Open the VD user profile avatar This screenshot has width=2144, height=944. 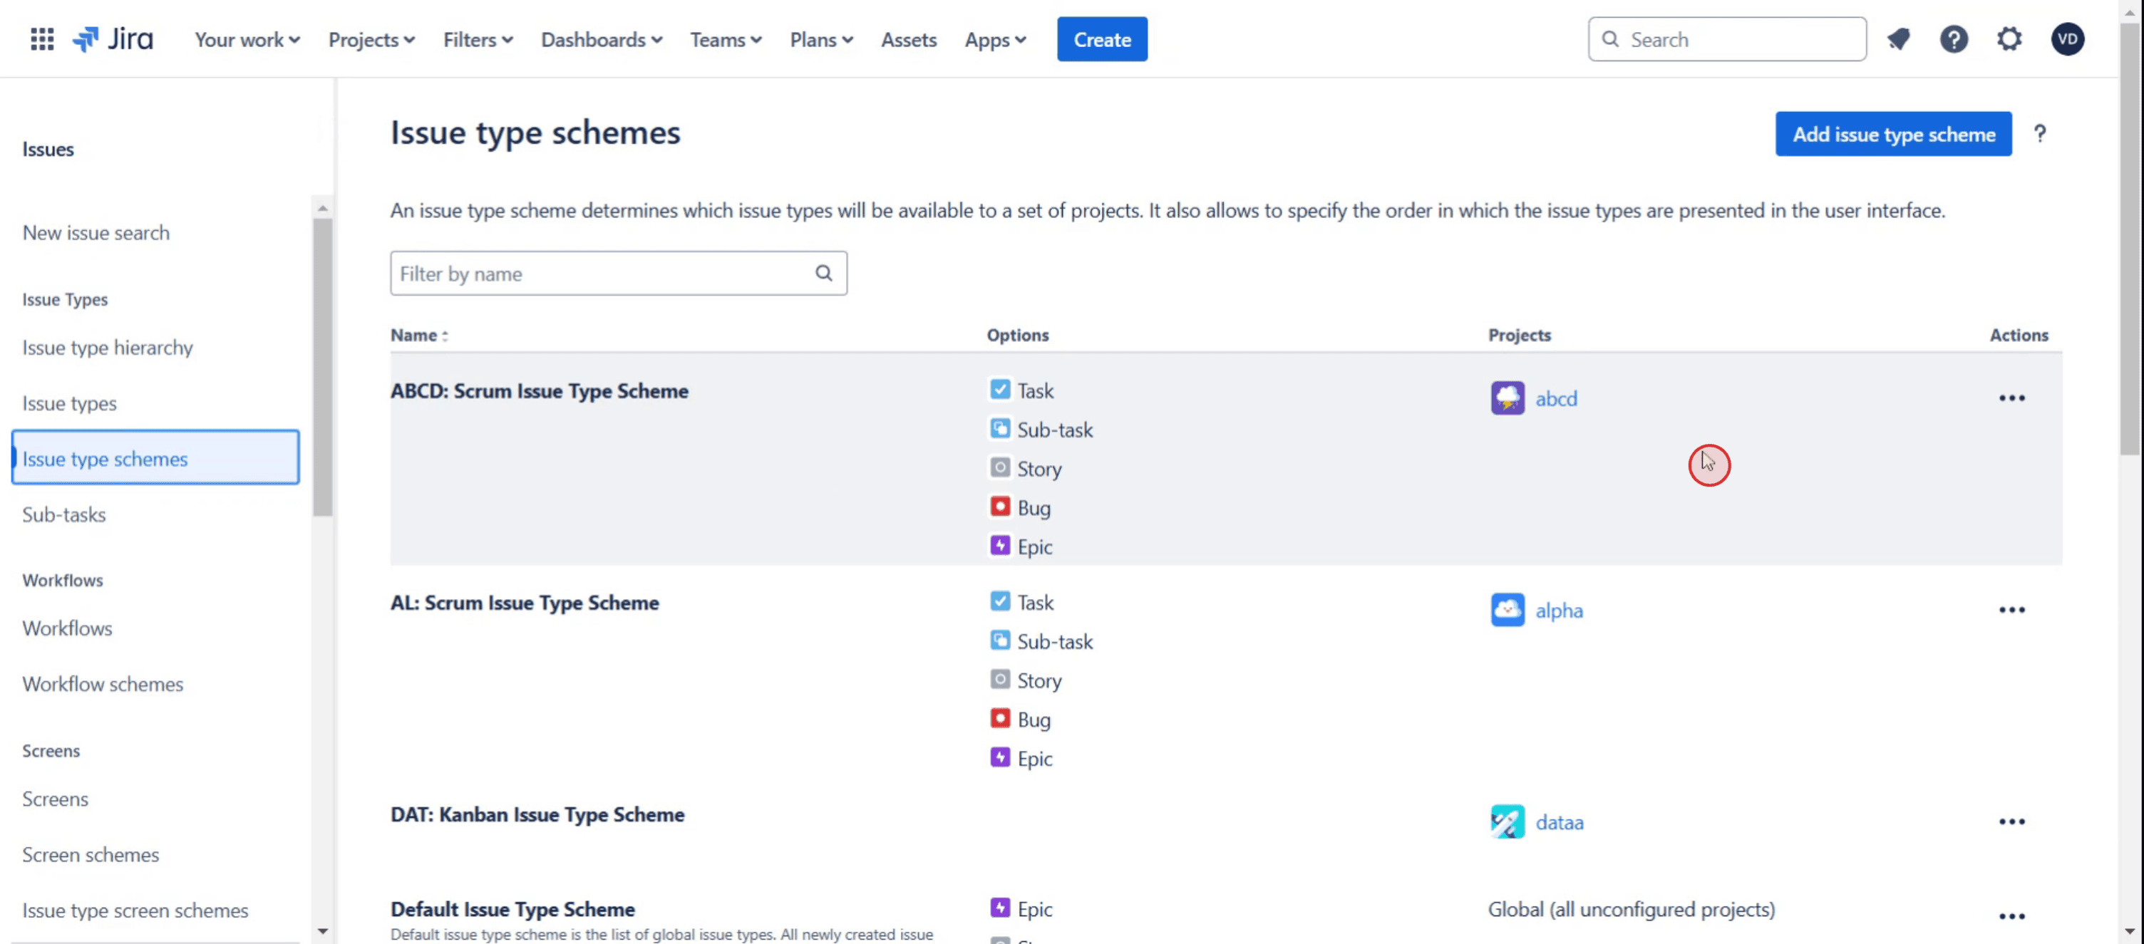pos(2068,39)
